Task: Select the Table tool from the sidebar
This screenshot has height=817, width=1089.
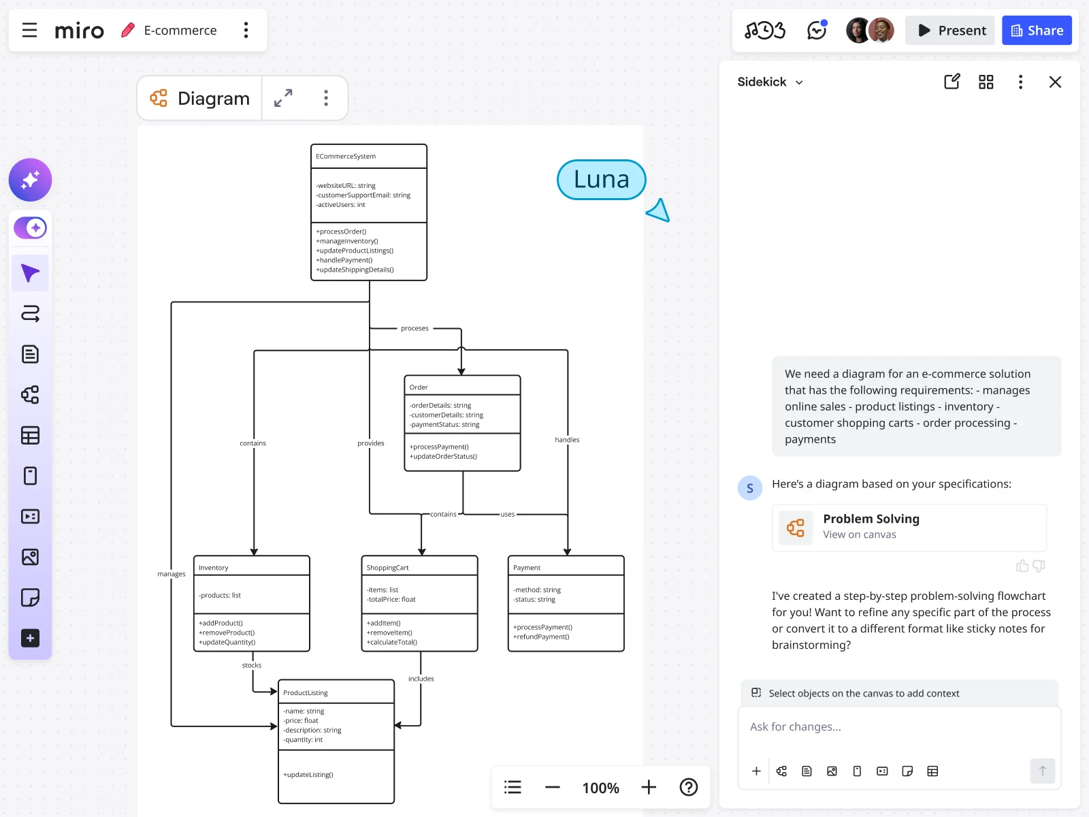Action: [30, 435]
